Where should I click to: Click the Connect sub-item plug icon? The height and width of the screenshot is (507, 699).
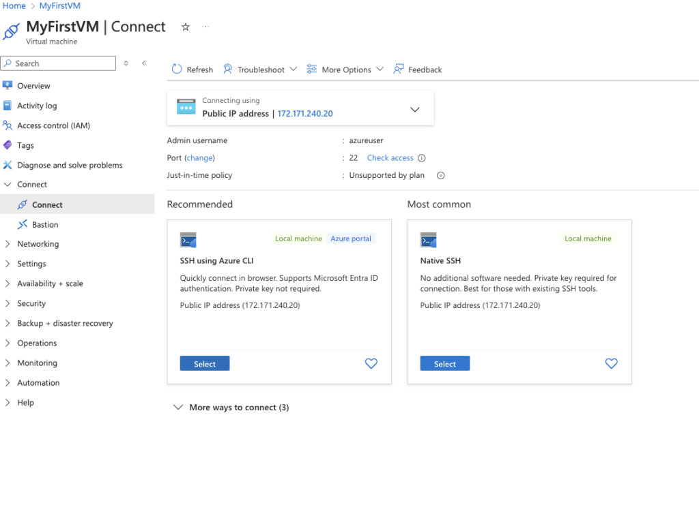23,204
